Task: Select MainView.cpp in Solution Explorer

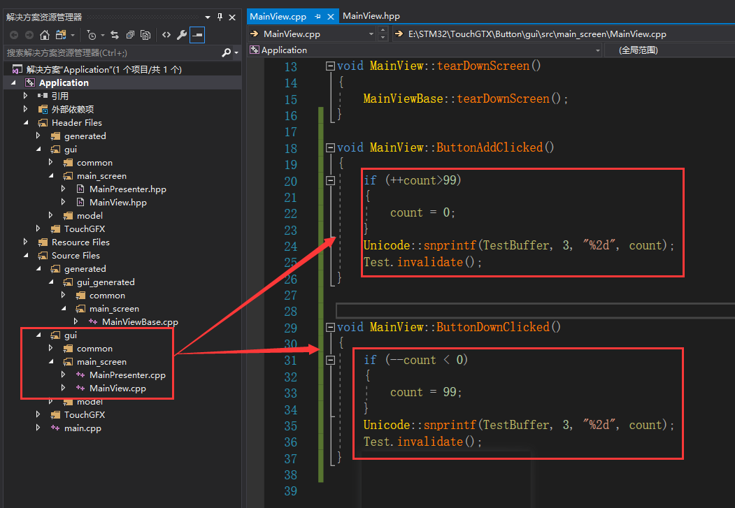Action: [117, 389]
